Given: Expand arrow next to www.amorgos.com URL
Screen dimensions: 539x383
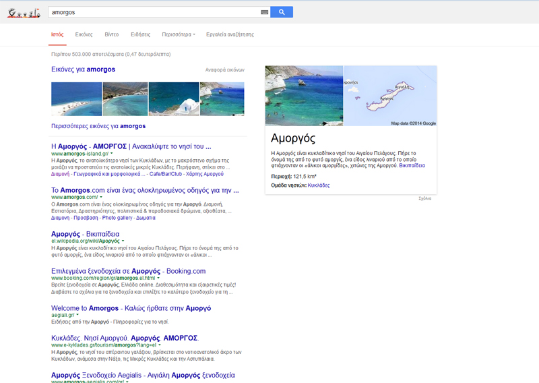Looking at the screenshot, I should 101,197.
